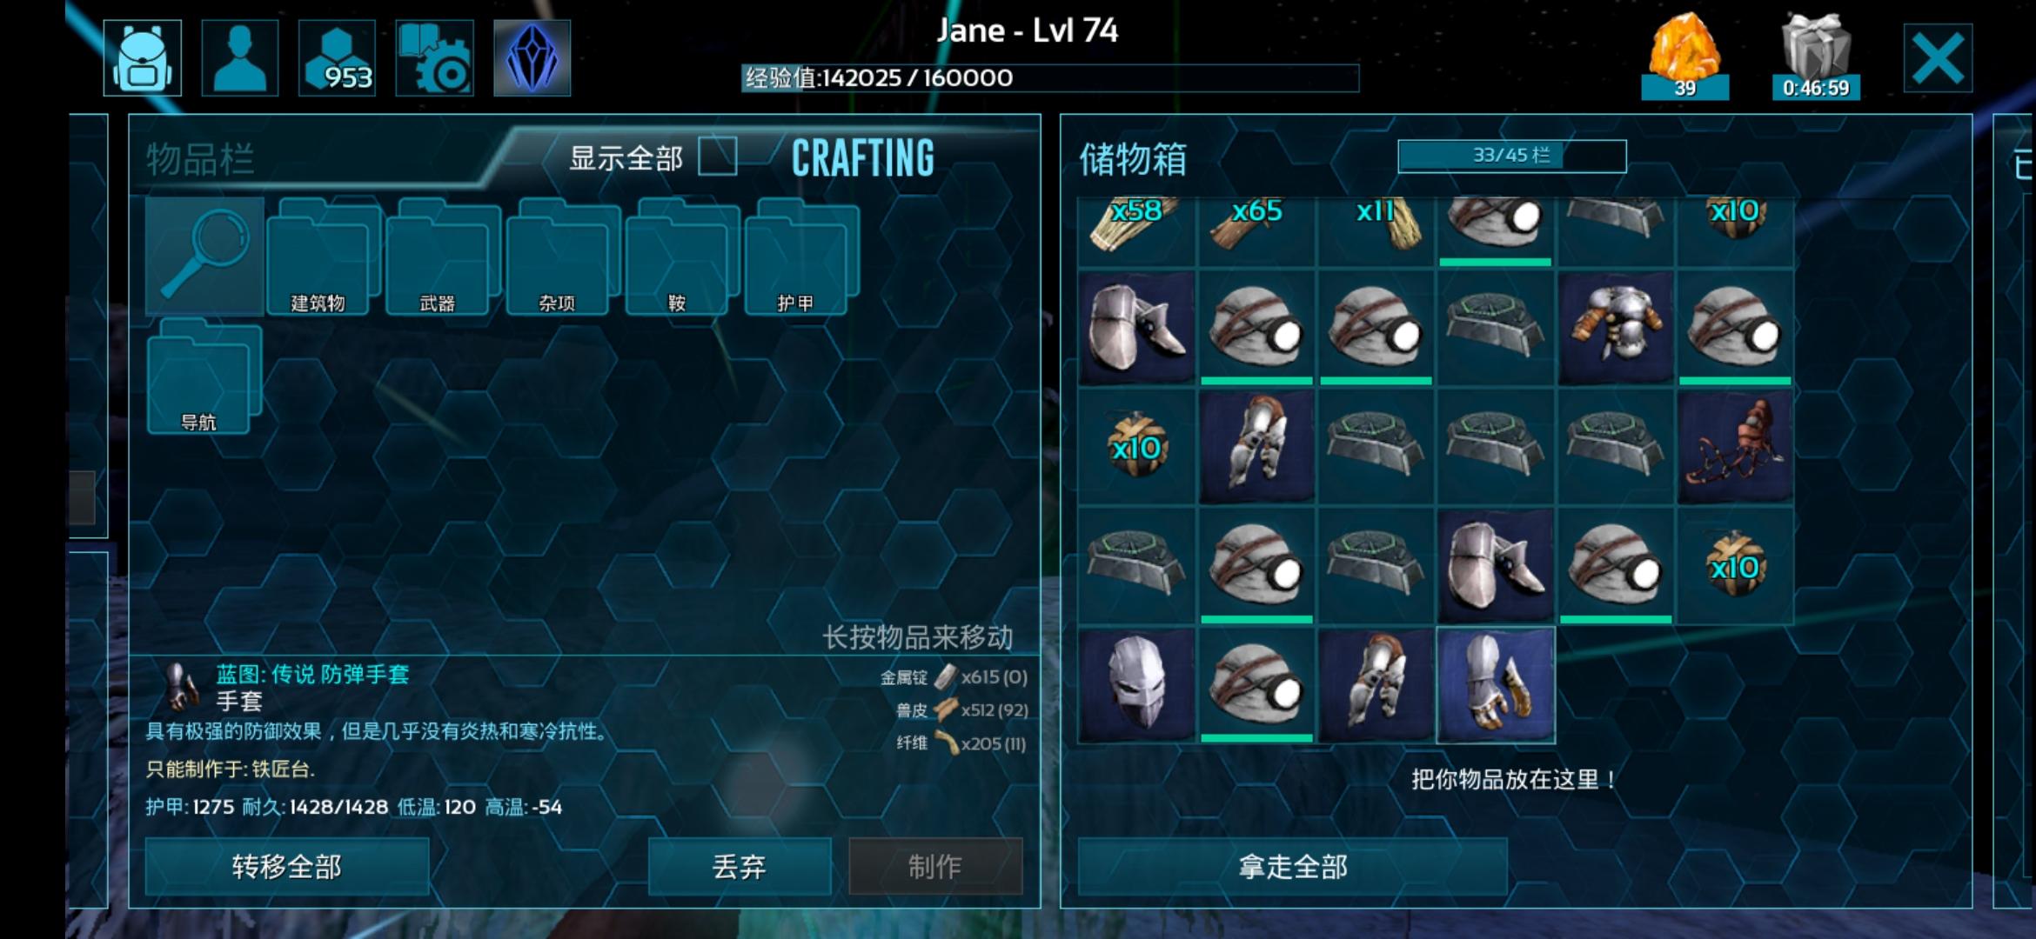This screenshot has height=939, width=2036.
Task: Open the gift box timer icon
Action: pos(1816,57)
